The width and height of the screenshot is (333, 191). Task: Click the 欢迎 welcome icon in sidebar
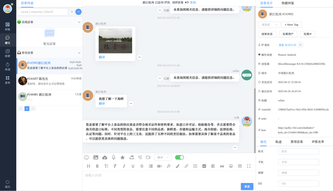pos(8,66)
